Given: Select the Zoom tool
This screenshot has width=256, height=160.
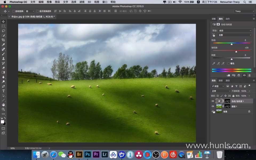Looking at the screenshot, I should [3, 109].
